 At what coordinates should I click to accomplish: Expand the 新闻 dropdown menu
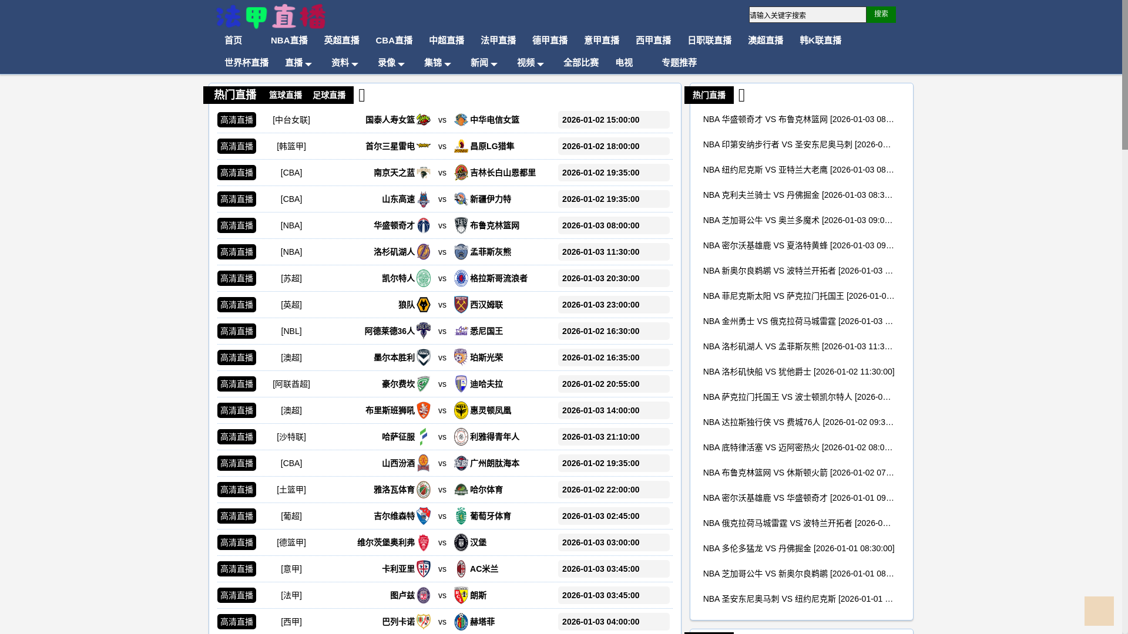coord(484,63)
